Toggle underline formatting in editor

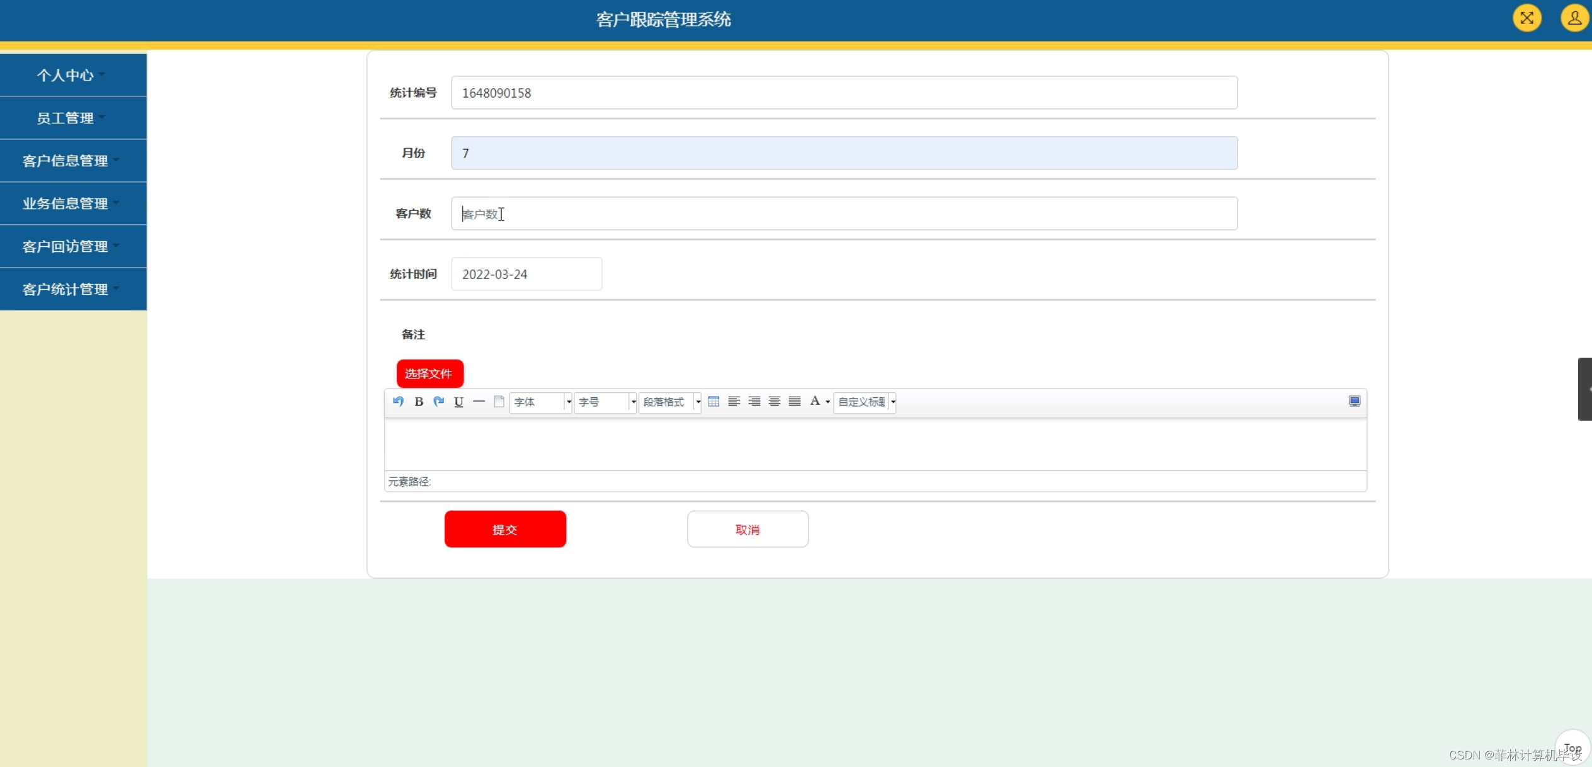458,401
